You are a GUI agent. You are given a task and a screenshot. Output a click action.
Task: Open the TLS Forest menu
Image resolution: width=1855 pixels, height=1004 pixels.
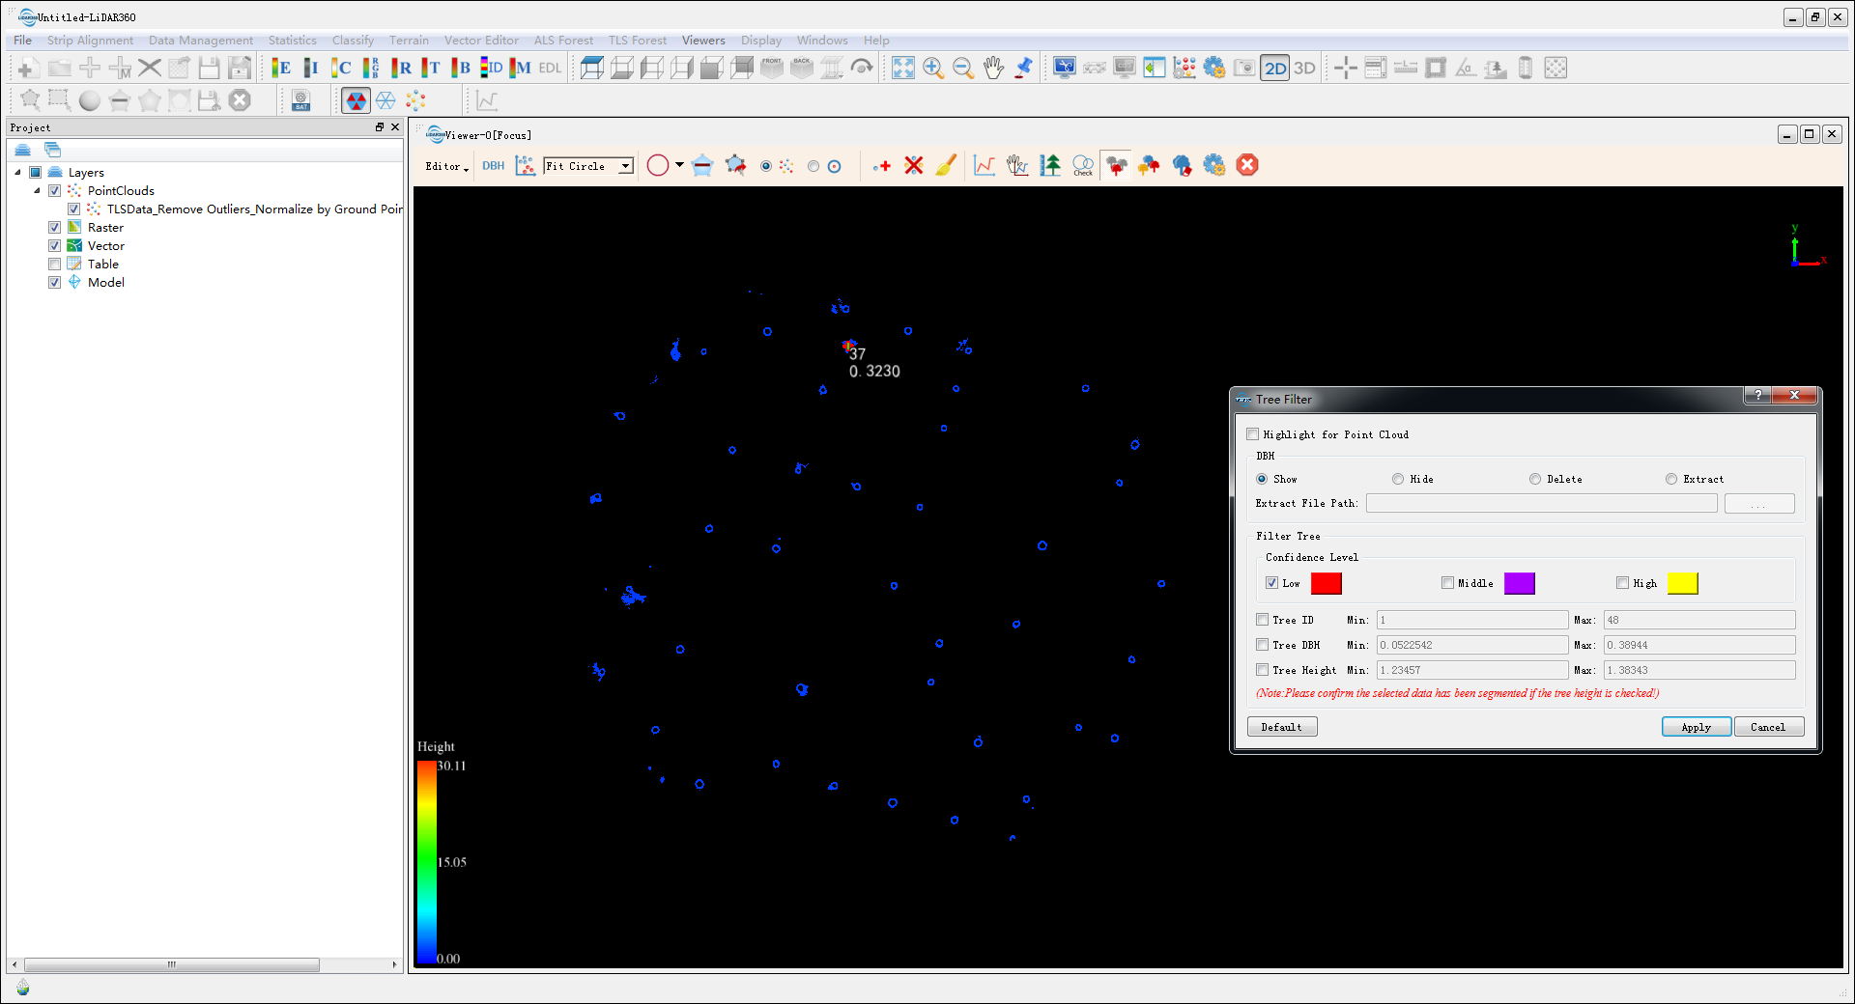click(x=638, y=41)
